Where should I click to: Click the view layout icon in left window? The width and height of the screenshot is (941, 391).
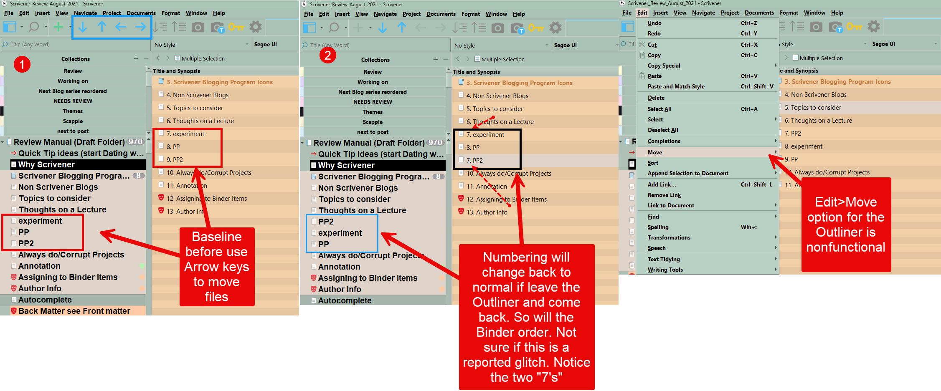tap(9, 27)
